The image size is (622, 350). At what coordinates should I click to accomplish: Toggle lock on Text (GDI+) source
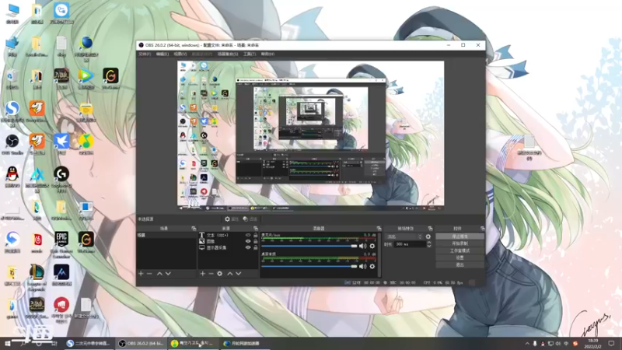tap(256, 236)
